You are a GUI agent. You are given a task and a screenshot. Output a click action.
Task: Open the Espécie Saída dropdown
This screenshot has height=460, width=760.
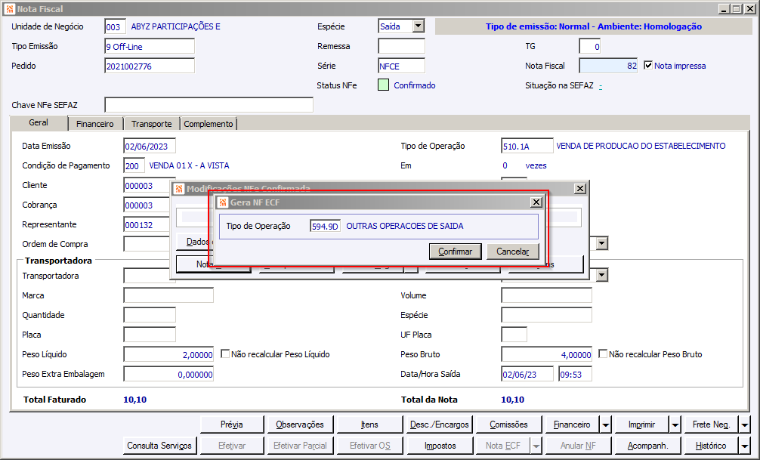tap(418, 26)
